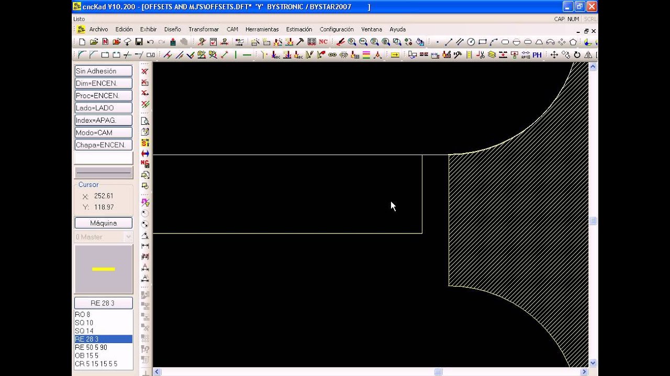The width and height of the screenshot is (670, 376).
Task: Toggle the Index=APAG. setting
Action: (104, 120)
